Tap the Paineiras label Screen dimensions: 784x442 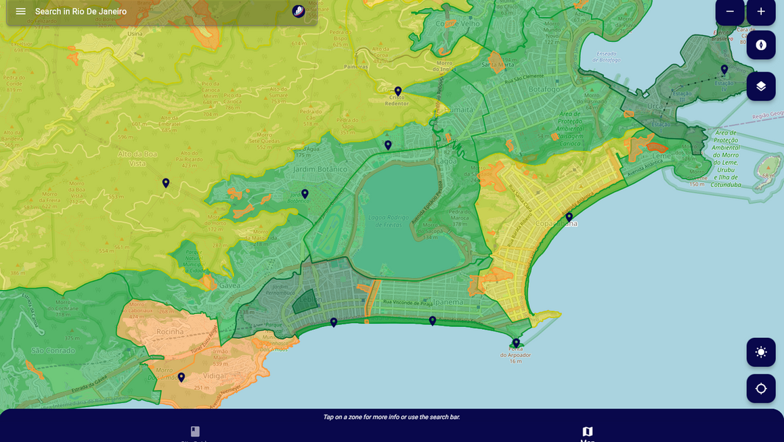coord(356,66)
